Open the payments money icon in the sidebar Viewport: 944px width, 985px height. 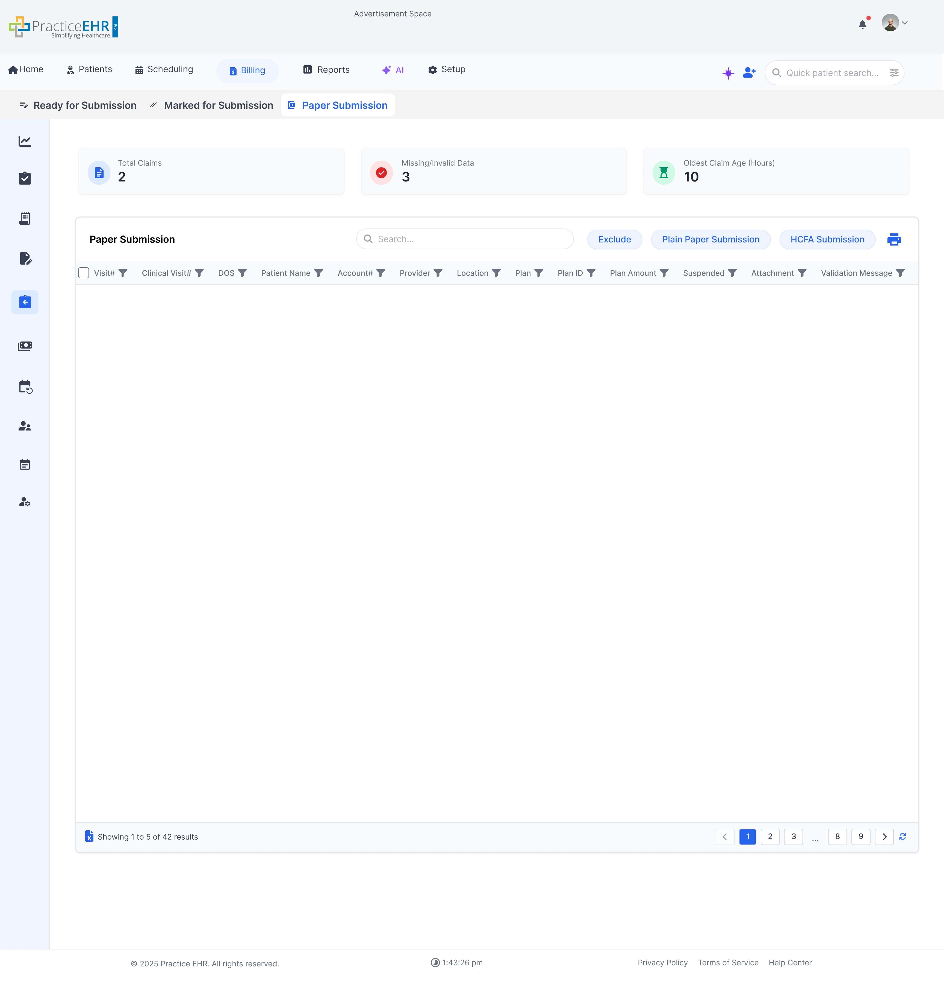25,346
